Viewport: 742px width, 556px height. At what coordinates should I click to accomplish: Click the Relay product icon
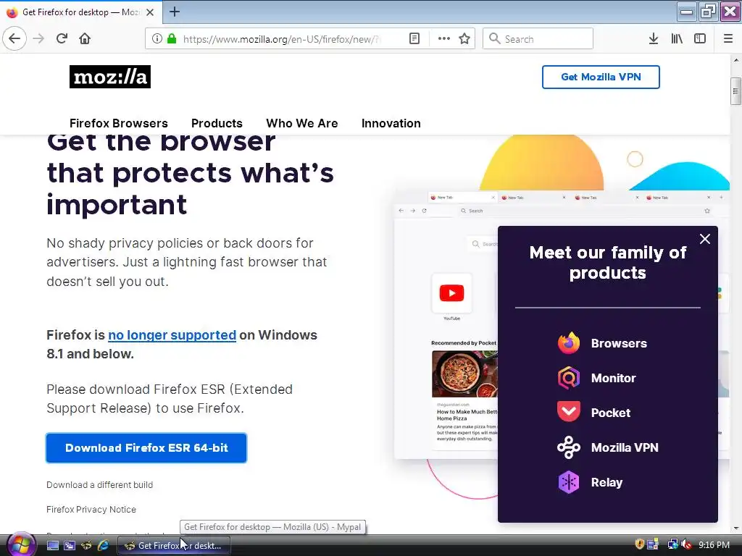568,482
